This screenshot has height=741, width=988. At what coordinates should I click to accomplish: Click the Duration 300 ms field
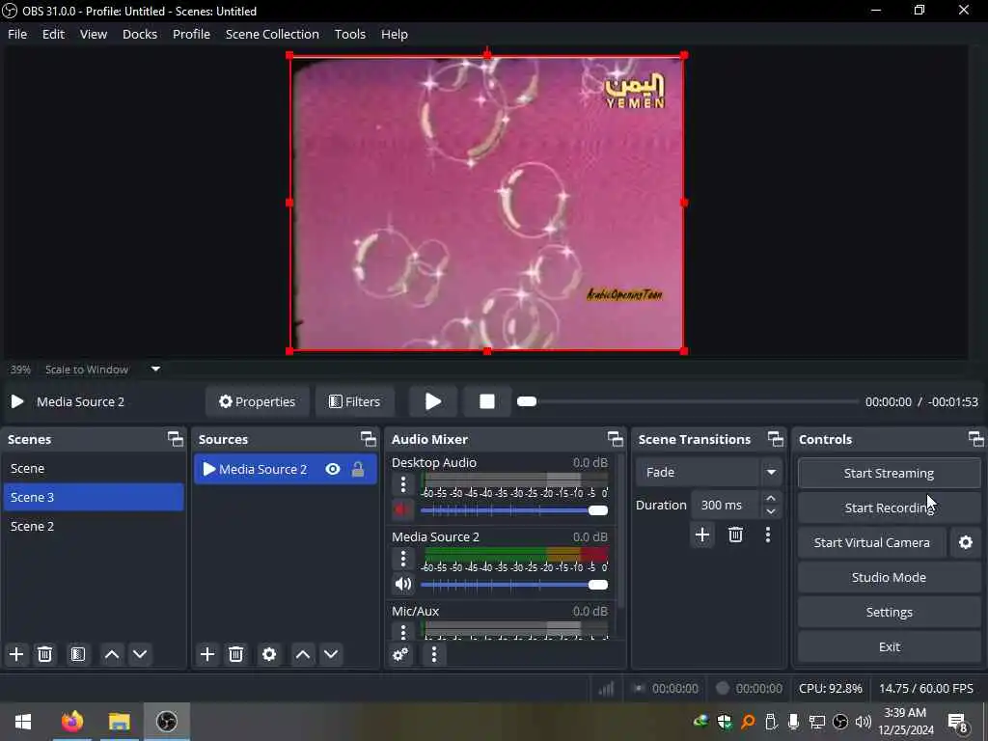point(727,505)
